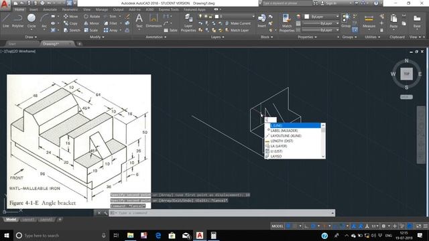
Task: Click the command line input field
Action: [222, 213]
